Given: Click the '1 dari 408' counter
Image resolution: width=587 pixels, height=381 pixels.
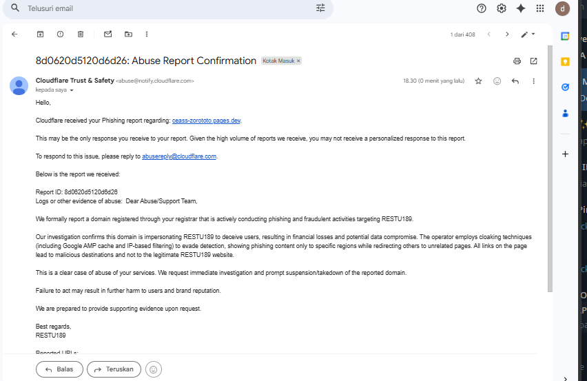Looking at the screenshot, I should [463, 34].
